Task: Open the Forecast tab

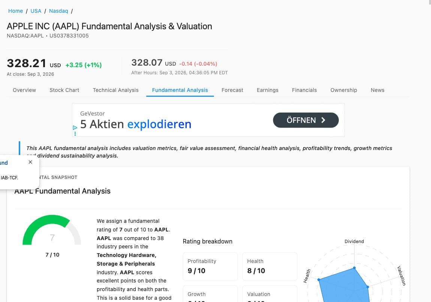Action: [x=232, y=90]
